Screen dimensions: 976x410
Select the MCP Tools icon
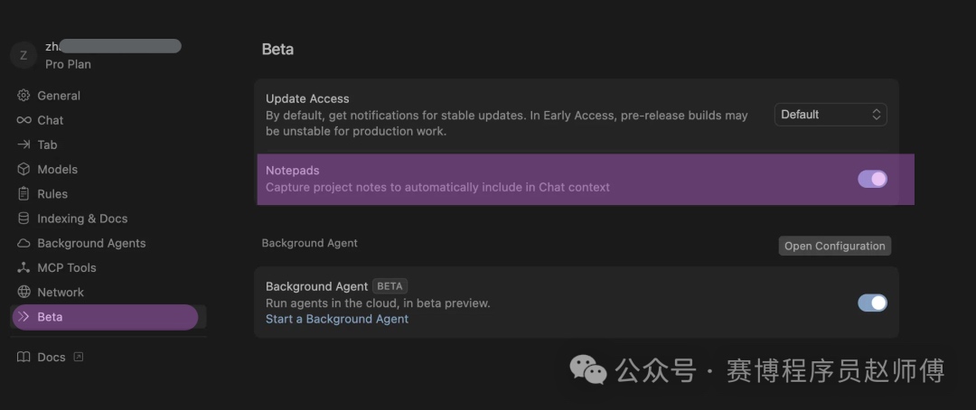coord(23,267)
